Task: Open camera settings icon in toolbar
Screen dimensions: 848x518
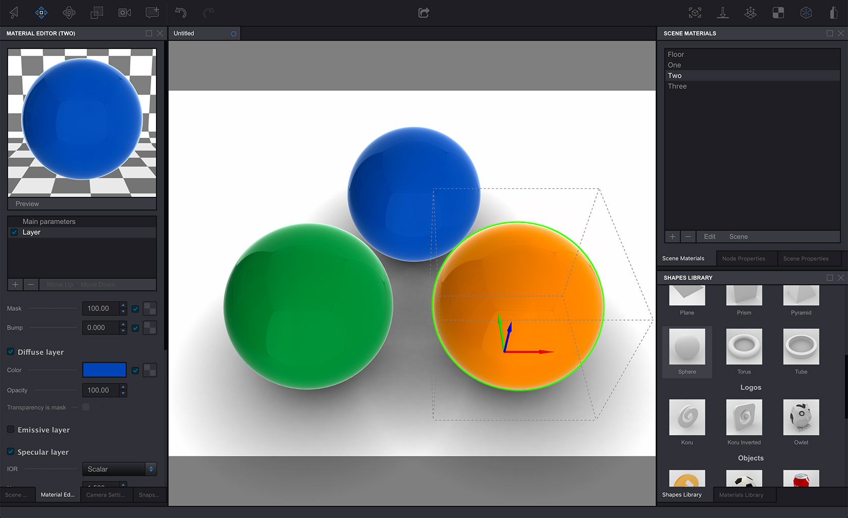Action: coord(125,13)
